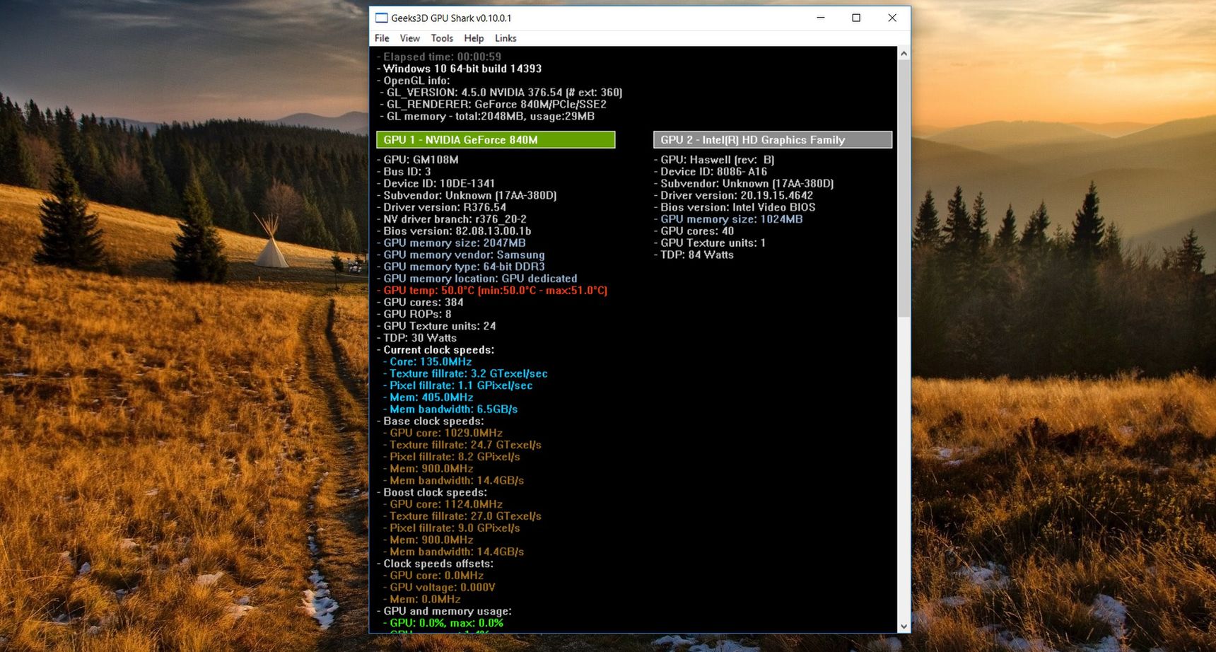Click the 'Driver version: 20.19.15.4642' line

pos(733,195)
